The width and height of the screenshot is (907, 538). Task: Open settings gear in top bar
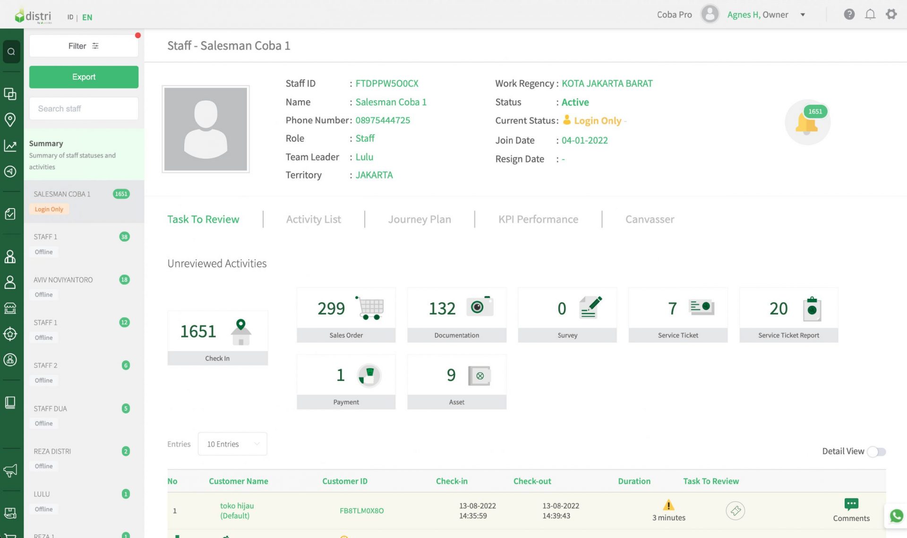(891, 15)
